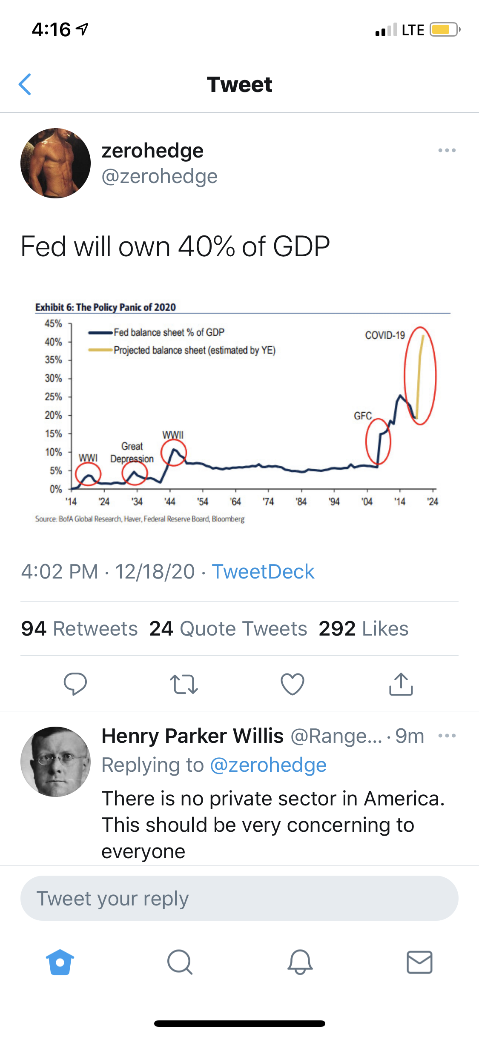
Task: Open the TweetDeck source link
Action: click(x=264, y=571)
